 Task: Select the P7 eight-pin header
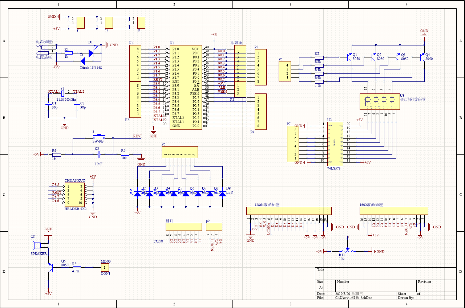pos(293,144)
